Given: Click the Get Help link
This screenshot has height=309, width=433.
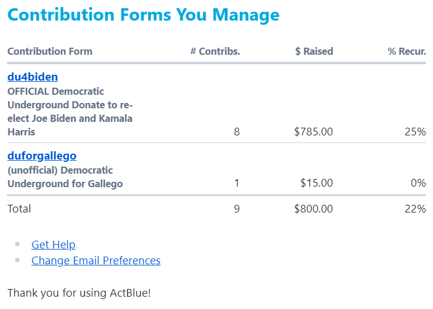Looking at the screenshot, I should 54,245.
